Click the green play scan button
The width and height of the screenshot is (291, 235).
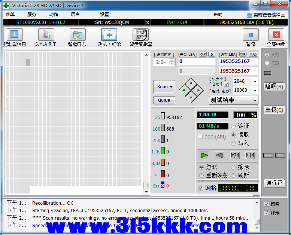[204, 155]
